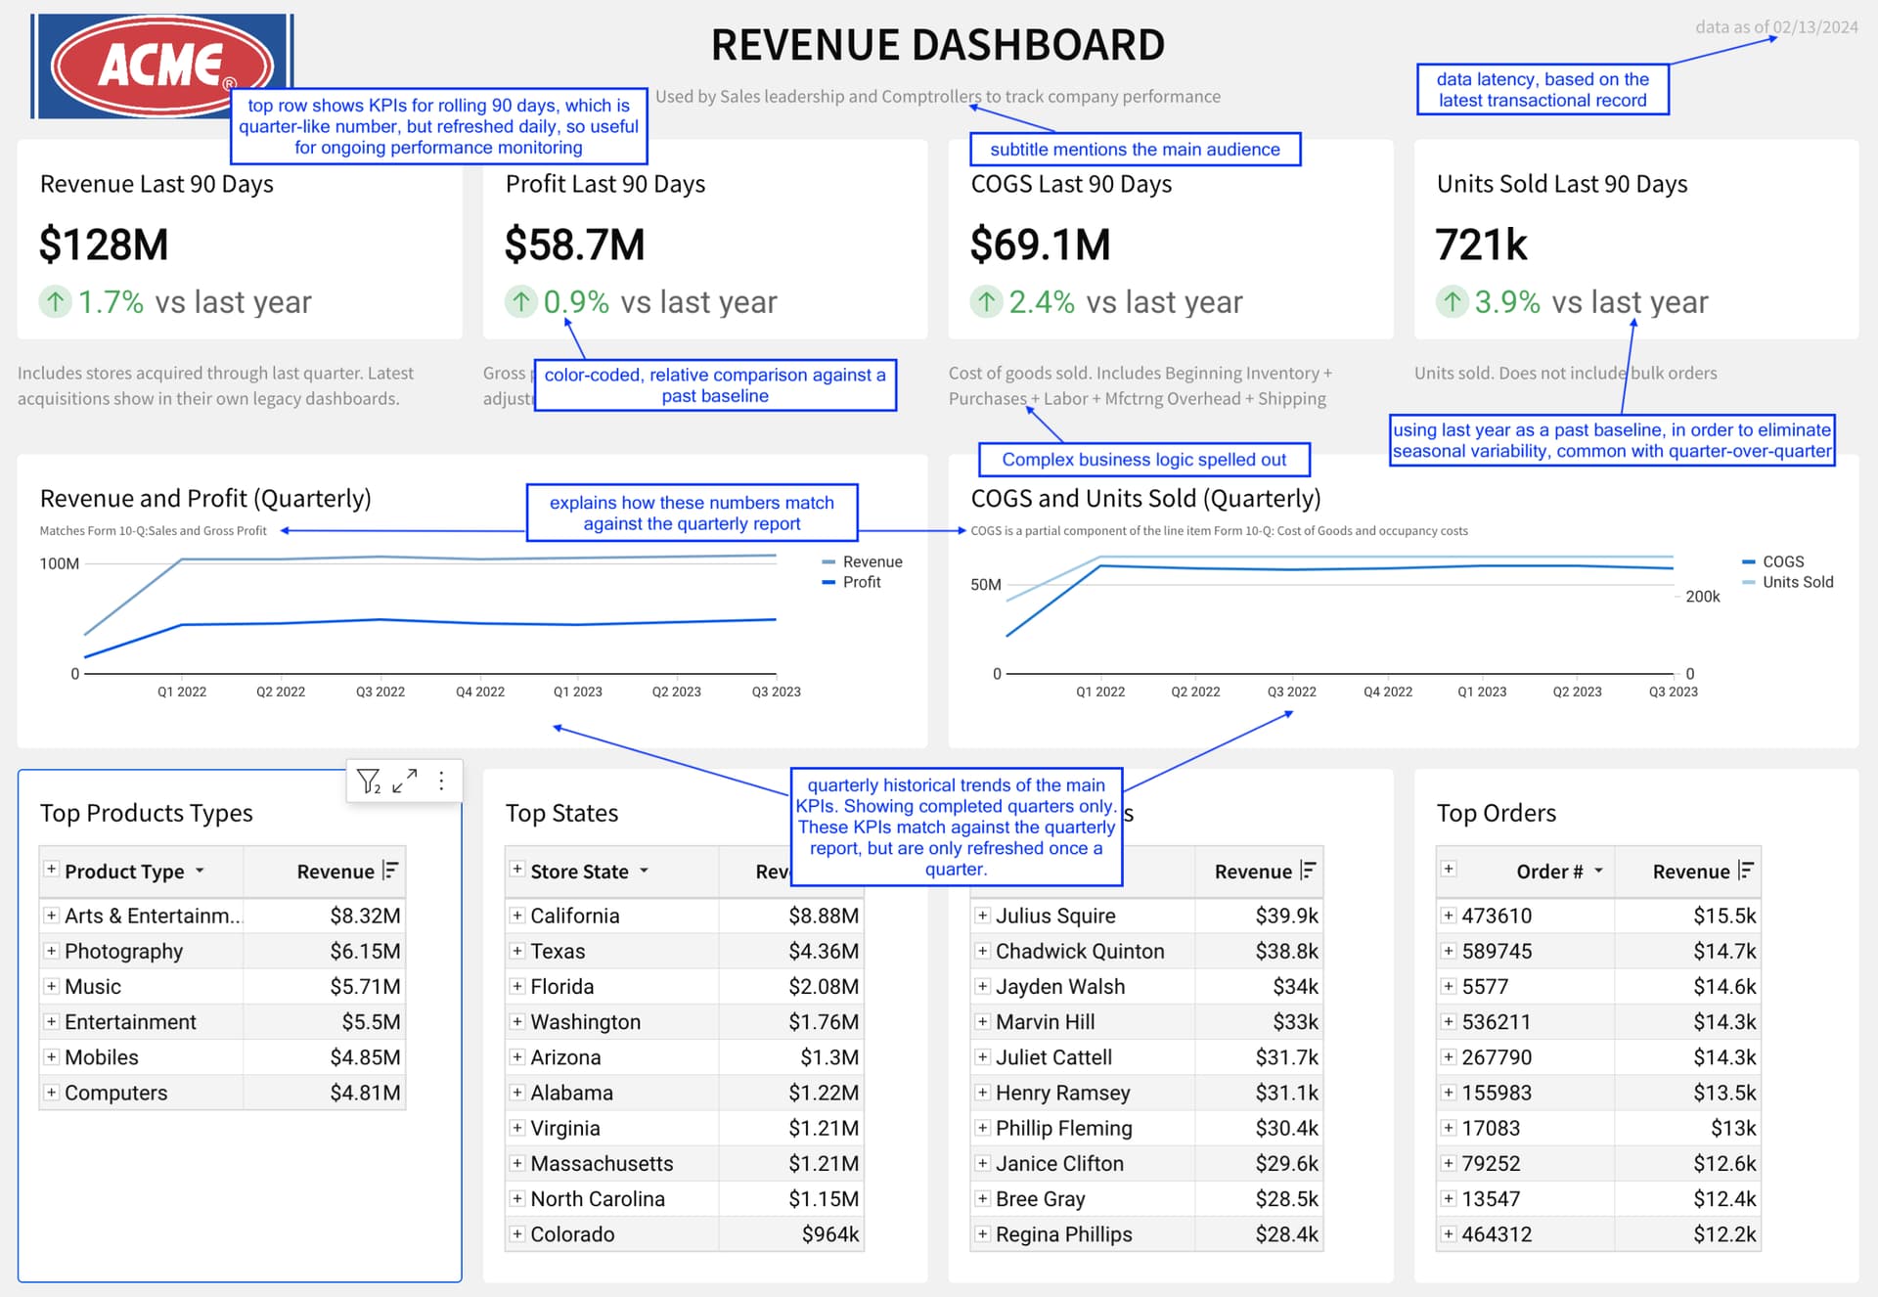Expand the California row in Top States

point(516,916)
